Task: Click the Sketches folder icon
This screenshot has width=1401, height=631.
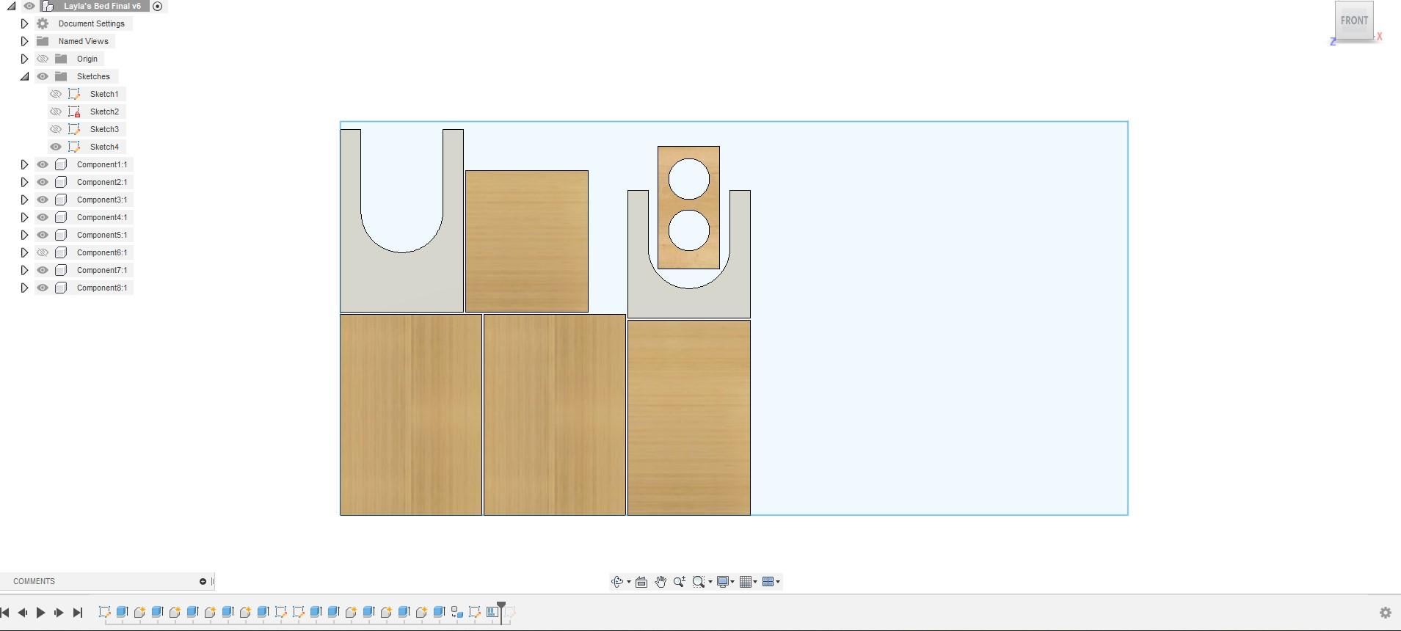Action: pyautogui.click(x=61, y=76)
